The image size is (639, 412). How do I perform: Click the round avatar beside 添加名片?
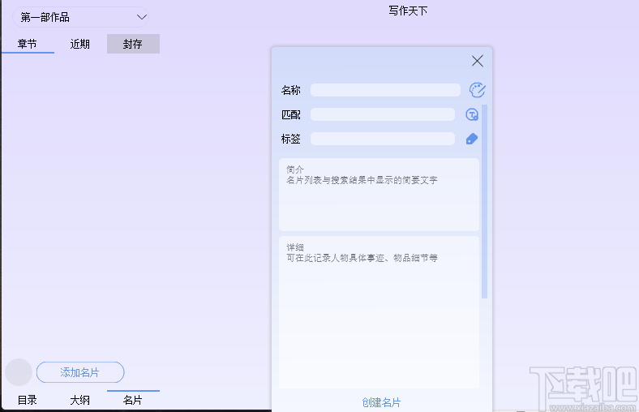19,372
